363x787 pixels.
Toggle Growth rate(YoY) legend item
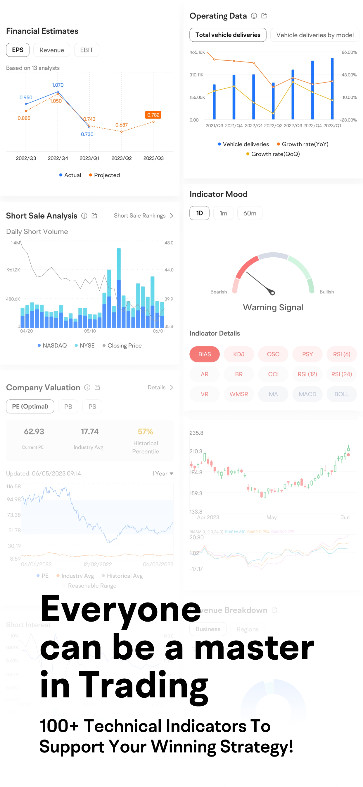[302, 144]
